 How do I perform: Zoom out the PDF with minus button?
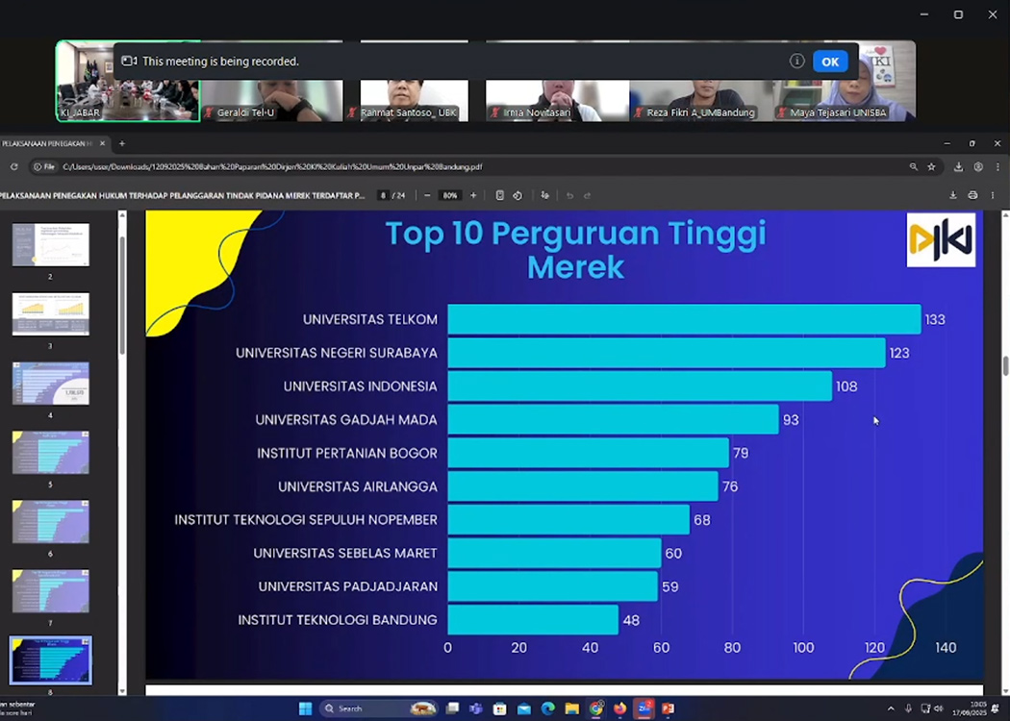[427, 195]
